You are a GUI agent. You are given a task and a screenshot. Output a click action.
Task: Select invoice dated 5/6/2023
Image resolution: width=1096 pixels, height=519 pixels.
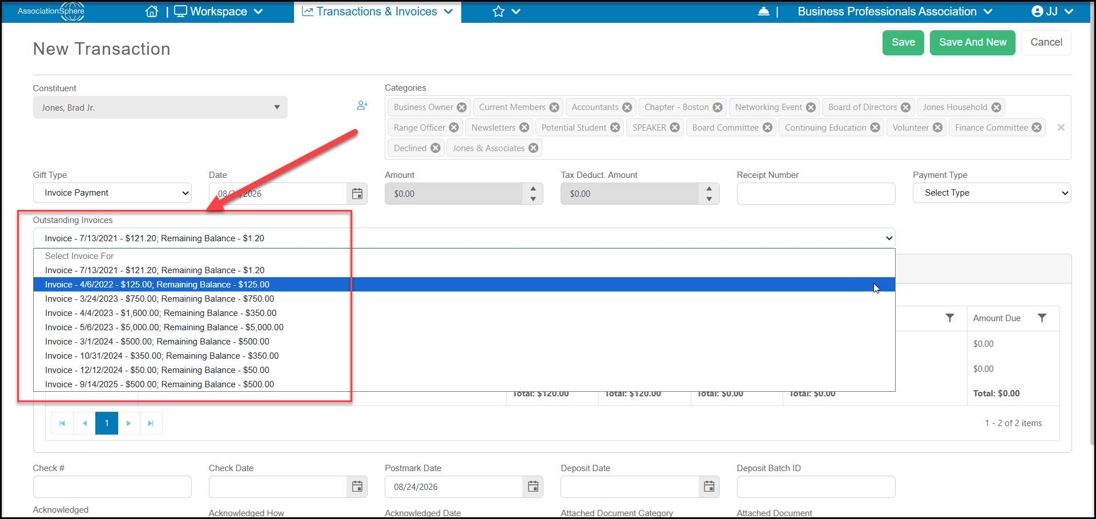click(464, 327)
